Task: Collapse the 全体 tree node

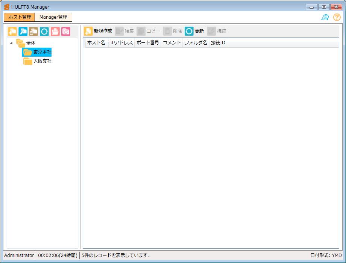Action: coord(11,43)
